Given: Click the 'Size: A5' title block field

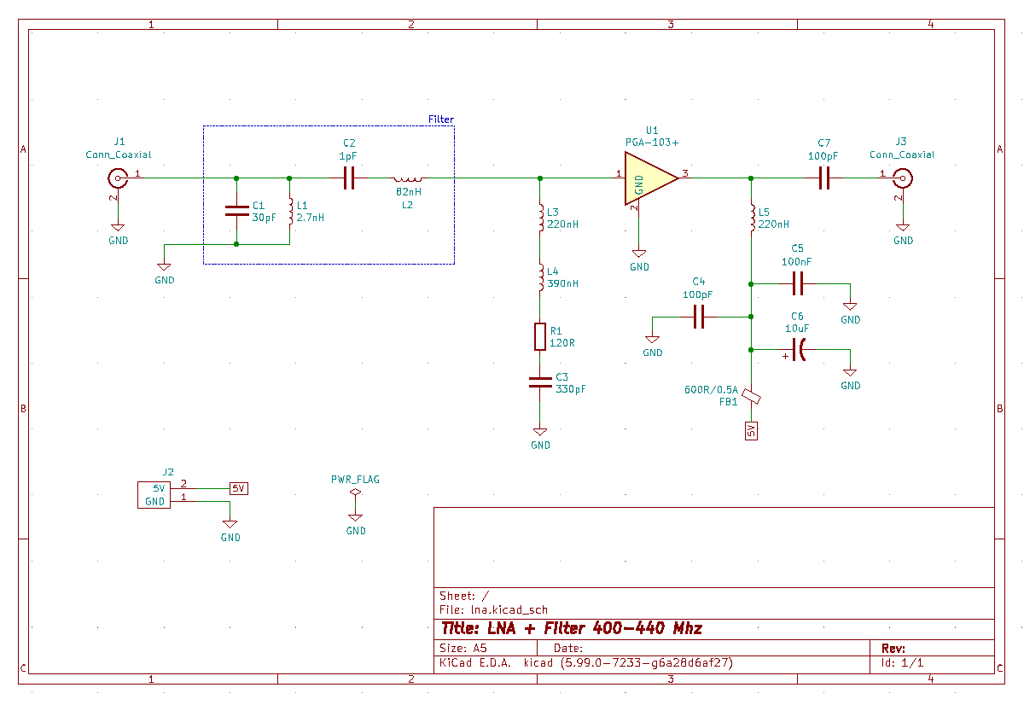Looking at the screenshot, I should coord(463,648).
